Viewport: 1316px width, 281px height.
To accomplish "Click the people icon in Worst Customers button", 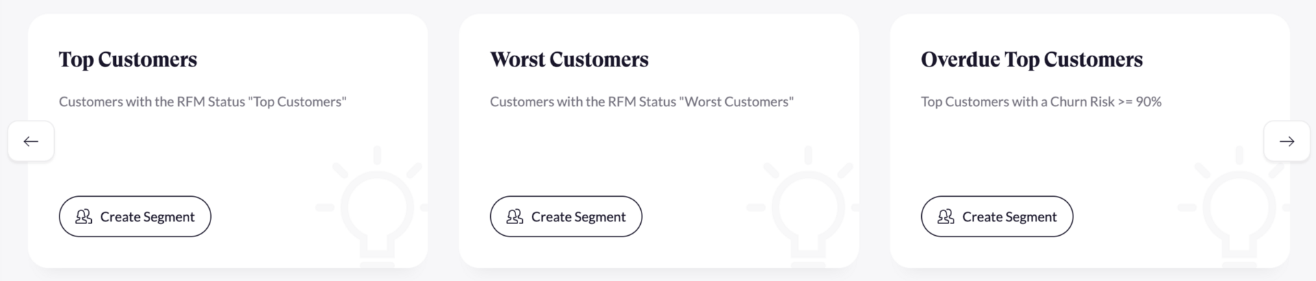I will click(515, 217).
